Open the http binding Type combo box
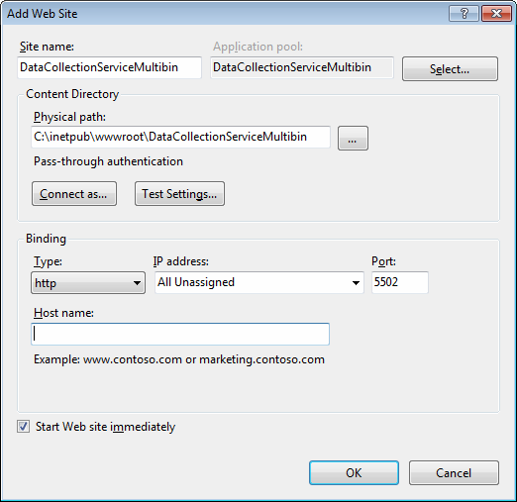This screenshot has height=502, width=517. [88, 283]
